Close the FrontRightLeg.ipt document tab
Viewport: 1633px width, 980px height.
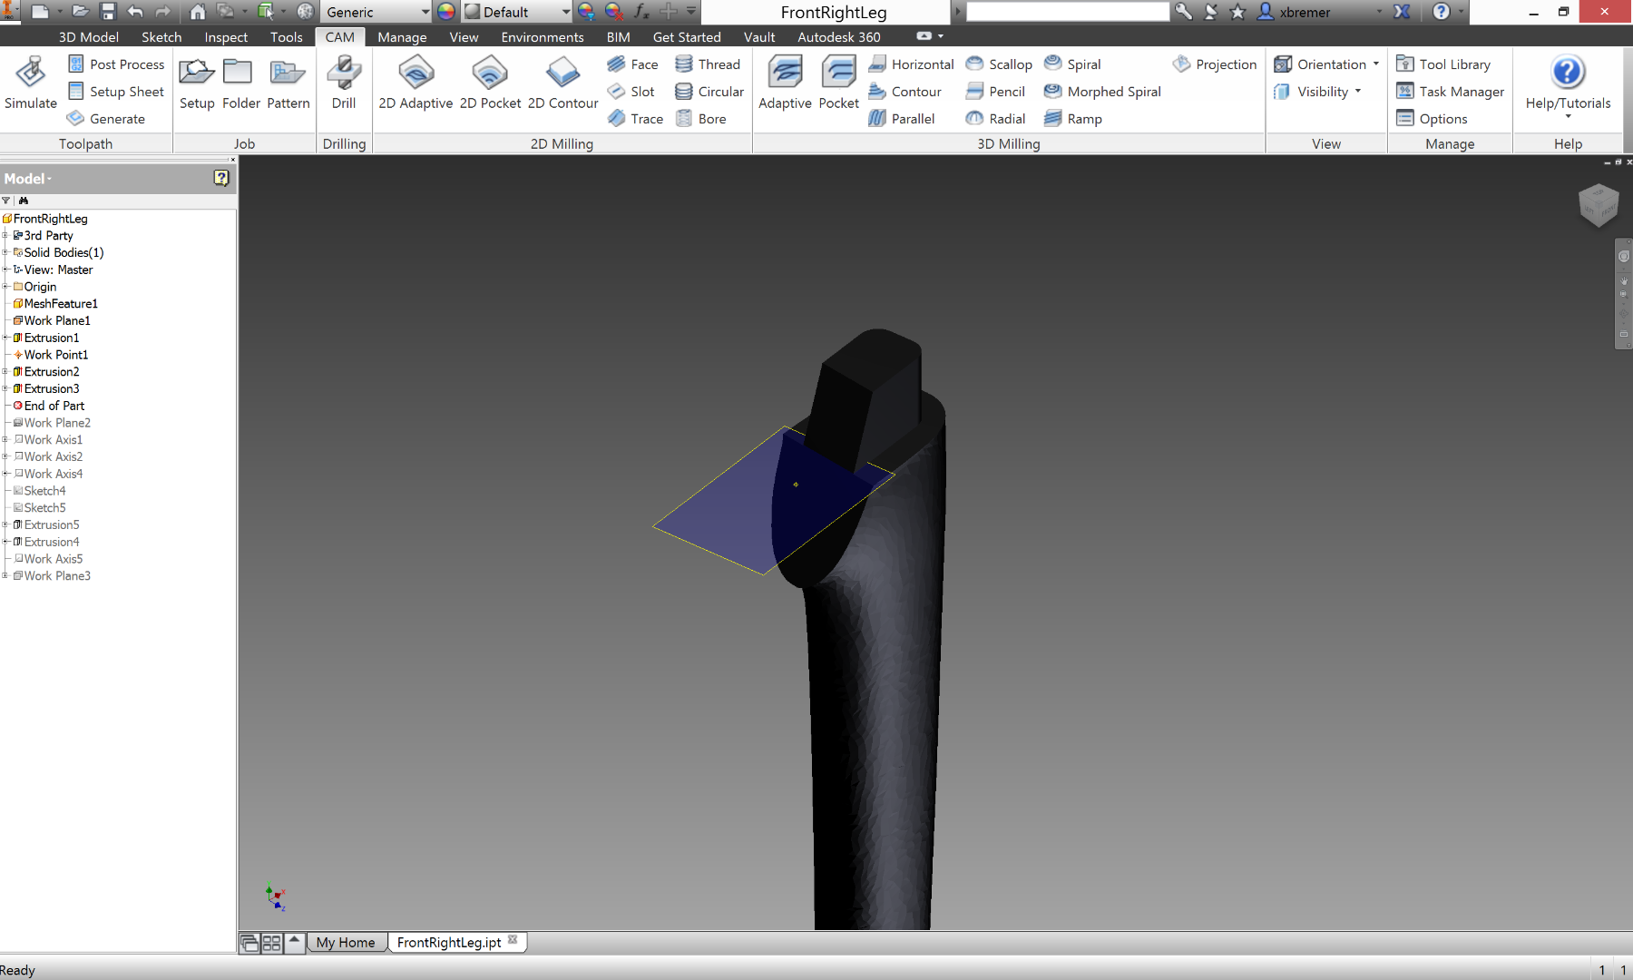pos(513,940)
